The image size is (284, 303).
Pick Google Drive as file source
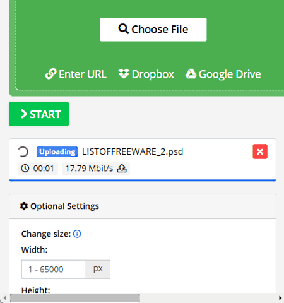coord(223,74)
